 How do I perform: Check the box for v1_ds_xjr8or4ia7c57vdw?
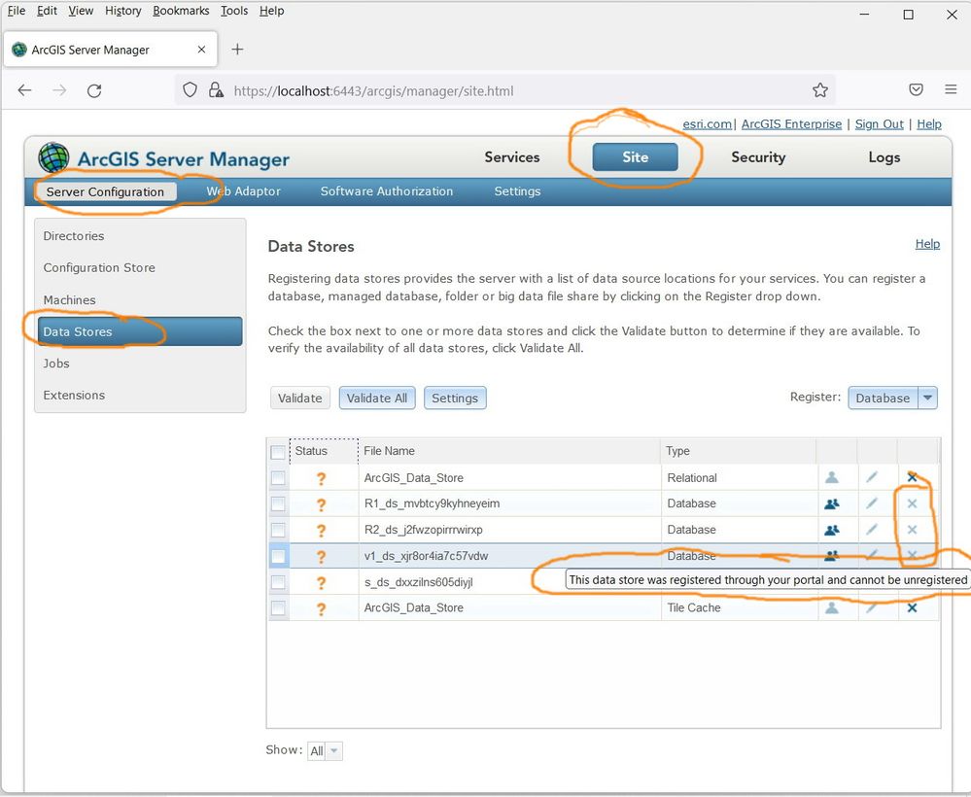click(278, 556)
